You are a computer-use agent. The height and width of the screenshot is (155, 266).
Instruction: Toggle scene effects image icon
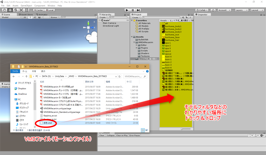coord(39,17)
